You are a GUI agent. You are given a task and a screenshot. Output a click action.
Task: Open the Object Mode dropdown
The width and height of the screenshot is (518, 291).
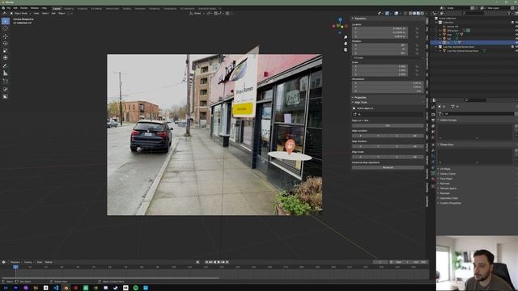[x=20, y=14]
